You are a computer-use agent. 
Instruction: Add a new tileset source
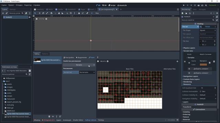coord(53,117)
